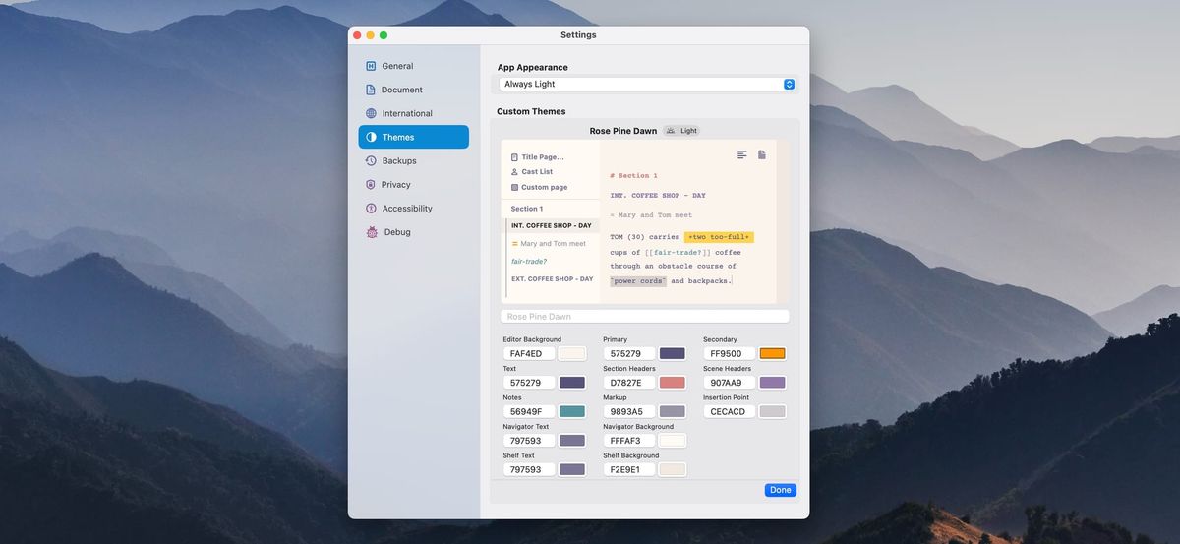
Task: Go to the General settings tab
Action: pos(414,66)
